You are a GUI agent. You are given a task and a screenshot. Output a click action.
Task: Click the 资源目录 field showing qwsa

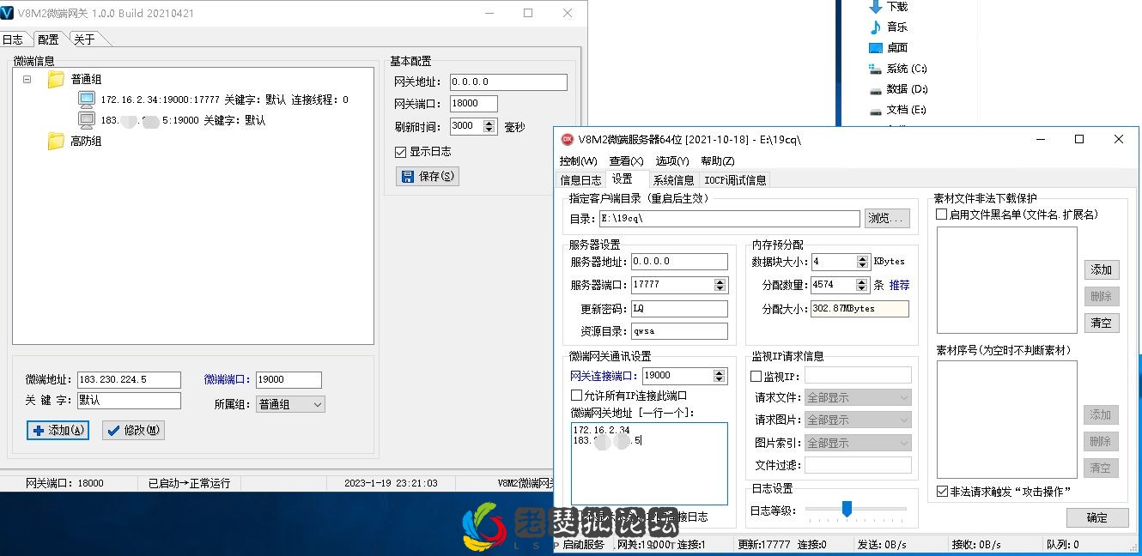(x=679, y=331)
